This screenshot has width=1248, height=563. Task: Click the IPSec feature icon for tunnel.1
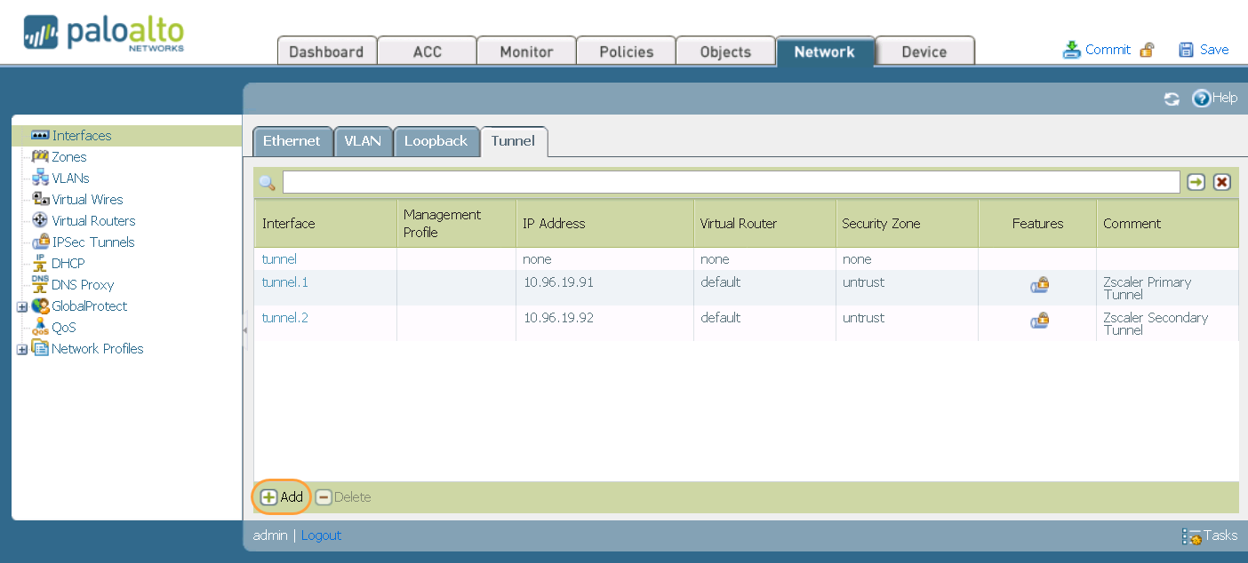coord(1038,285)
